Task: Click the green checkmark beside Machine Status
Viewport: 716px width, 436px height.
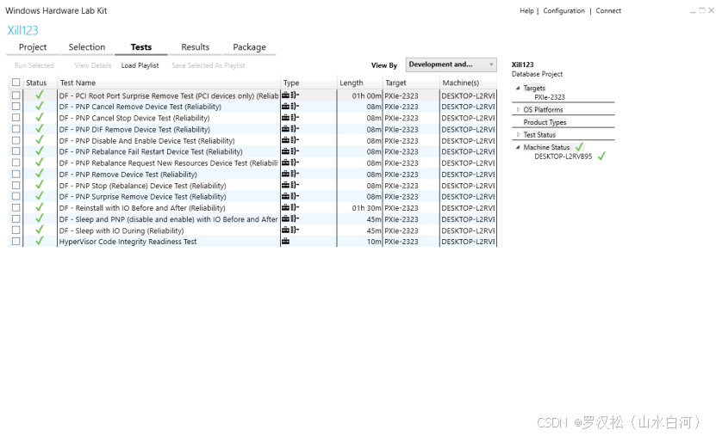Action: click(580, 147)
